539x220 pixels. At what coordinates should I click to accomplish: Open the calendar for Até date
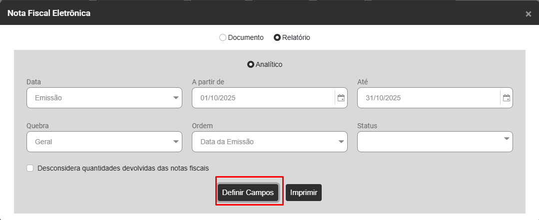click(507, 98)
